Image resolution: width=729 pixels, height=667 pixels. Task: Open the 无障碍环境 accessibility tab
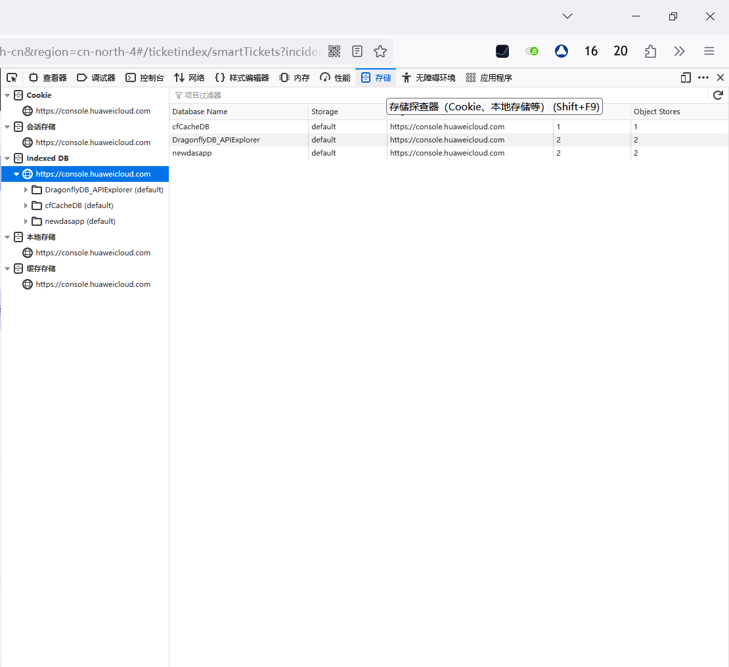coord(429,77)
